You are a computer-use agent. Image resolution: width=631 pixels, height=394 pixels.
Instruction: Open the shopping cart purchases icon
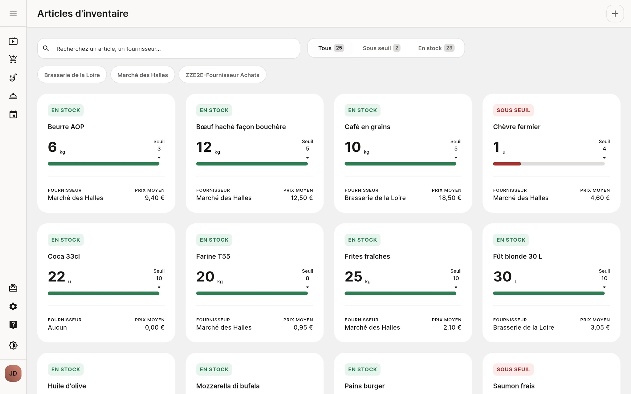(x=13, y=59)
